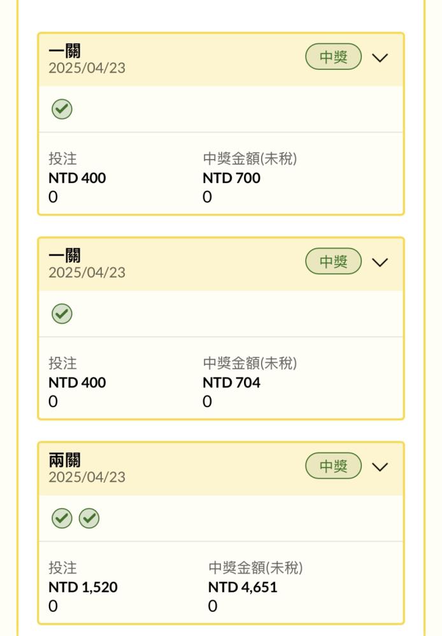The width and height of the screenshot is (442, 636).
Task: Expand the first 一關 bet card chevron
Action: click(x=380, y=58)
